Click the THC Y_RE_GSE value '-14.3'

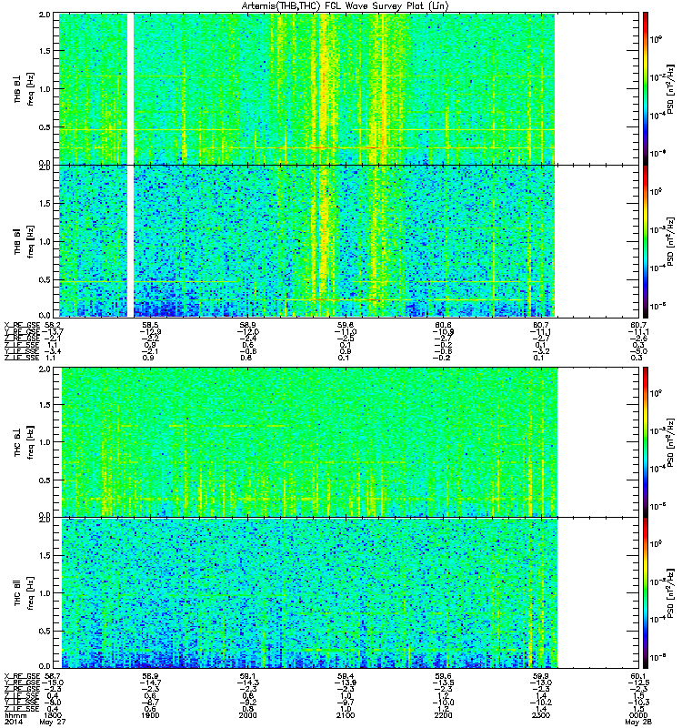click(247, 682)
